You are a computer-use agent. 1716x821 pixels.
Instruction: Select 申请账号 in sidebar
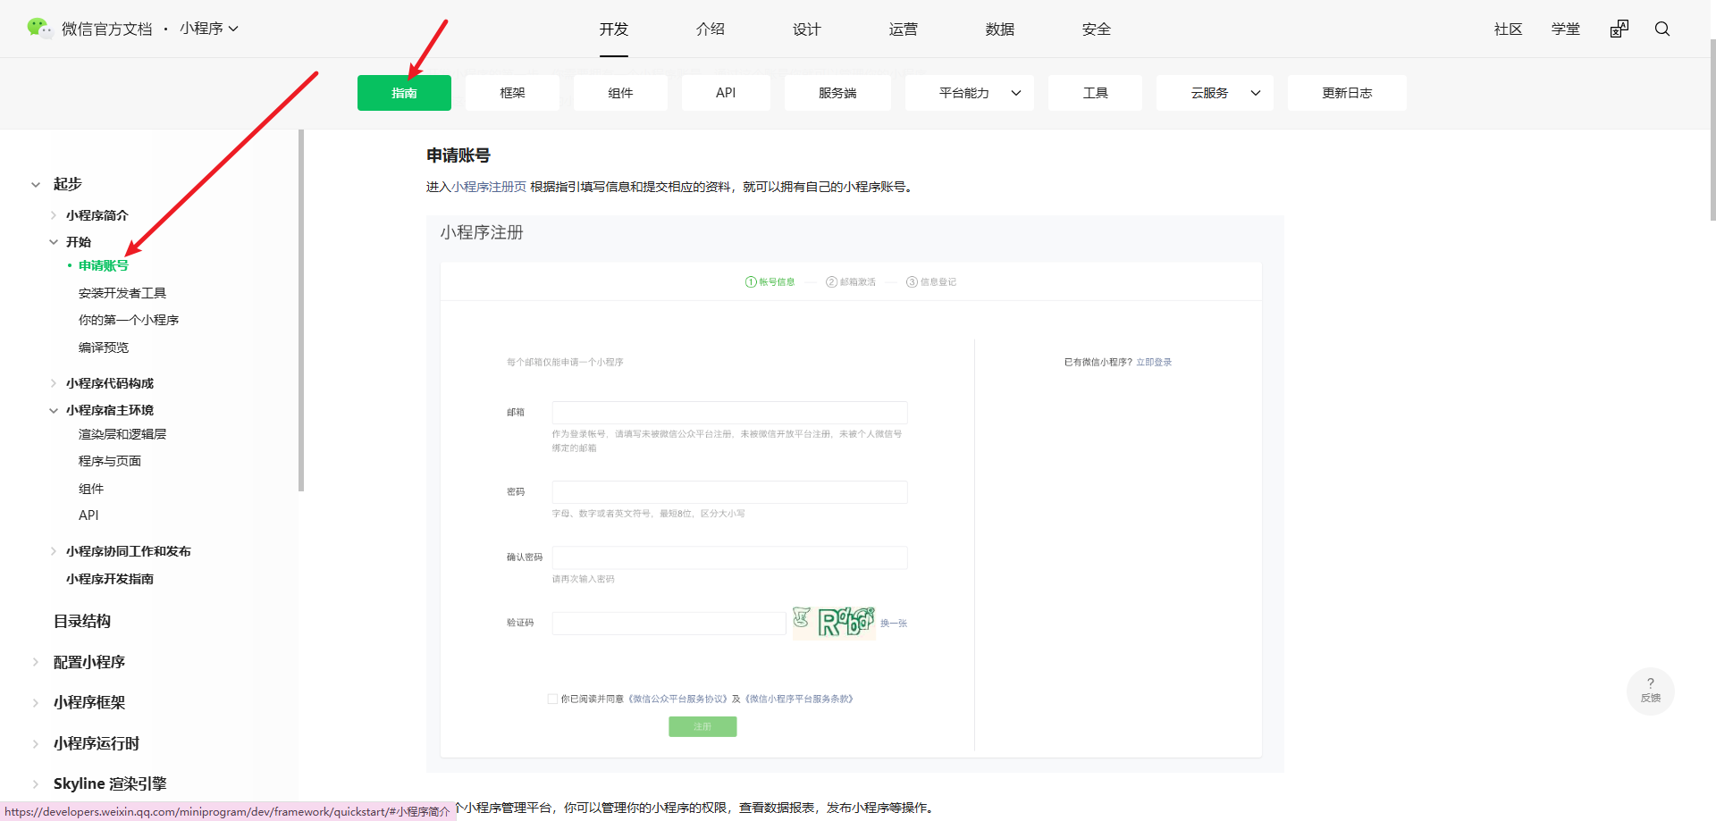coord(104,265)
